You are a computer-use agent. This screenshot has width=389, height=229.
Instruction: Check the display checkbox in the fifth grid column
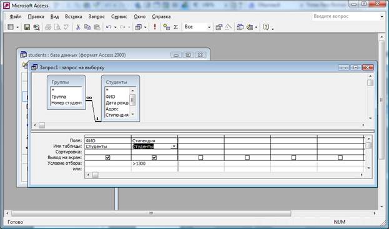293,157
